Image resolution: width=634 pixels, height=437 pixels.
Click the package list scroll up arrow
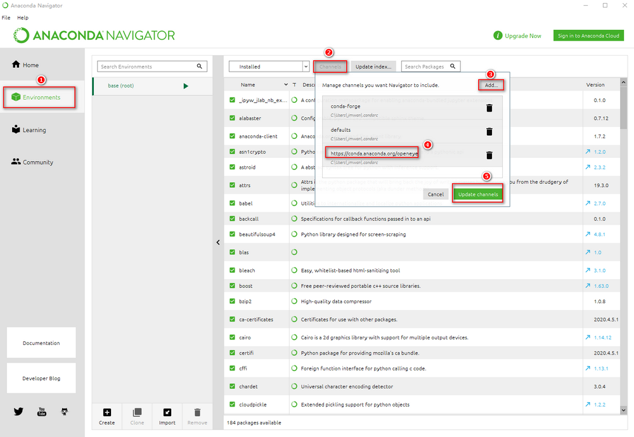click(x=623, y=82)
